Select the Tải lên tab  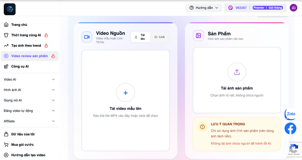[141, 37]
